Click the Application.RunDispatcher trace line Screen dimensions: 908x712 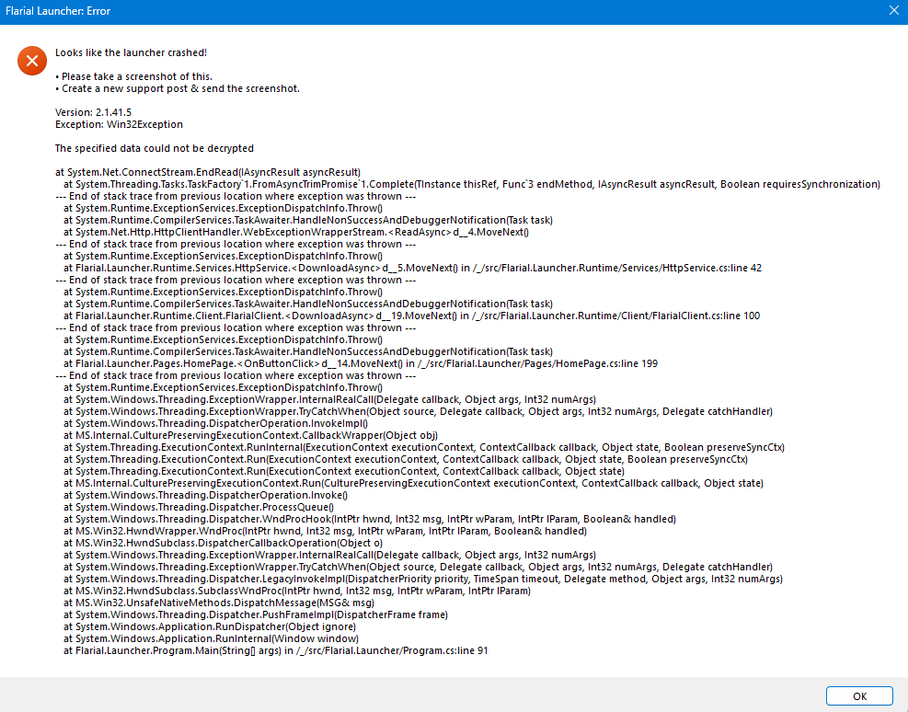[210, 626]
